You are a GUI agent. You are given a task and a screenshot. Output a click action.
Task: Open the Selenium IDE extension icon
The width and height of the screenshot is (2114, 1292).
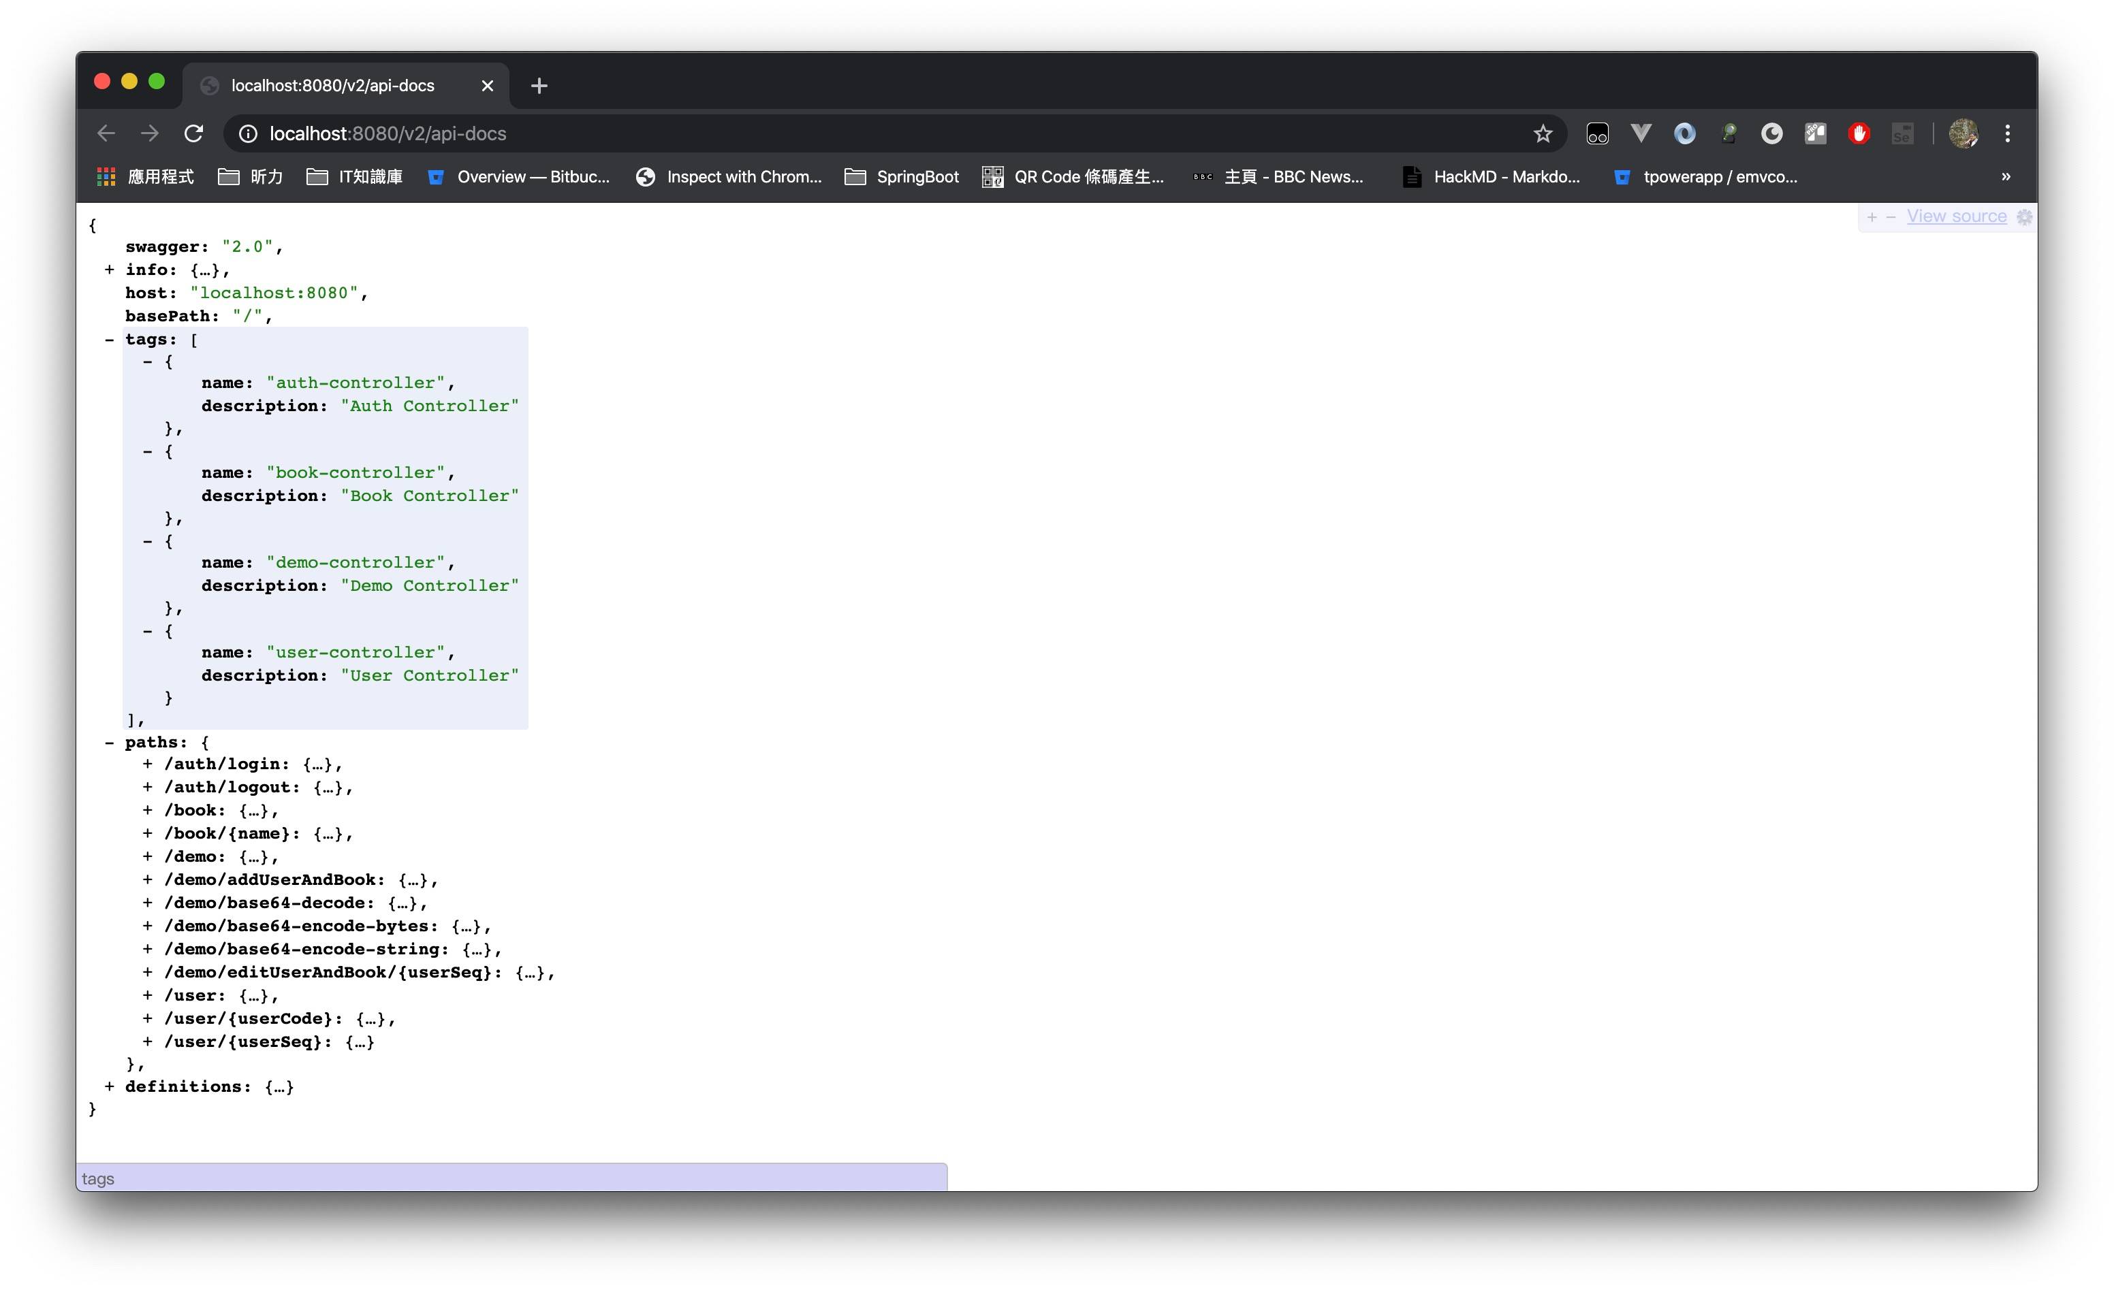point(1902,133)
